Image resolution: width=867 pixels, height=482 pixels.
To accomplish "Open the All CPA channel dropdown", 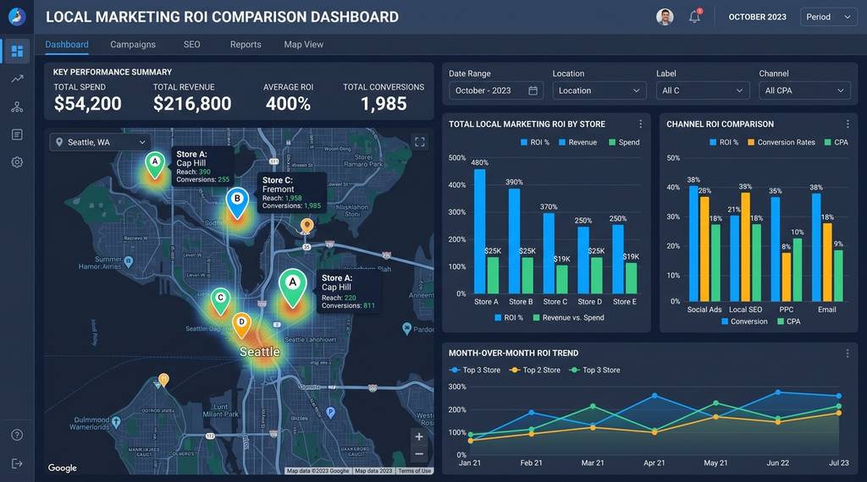I will point(804,90).
